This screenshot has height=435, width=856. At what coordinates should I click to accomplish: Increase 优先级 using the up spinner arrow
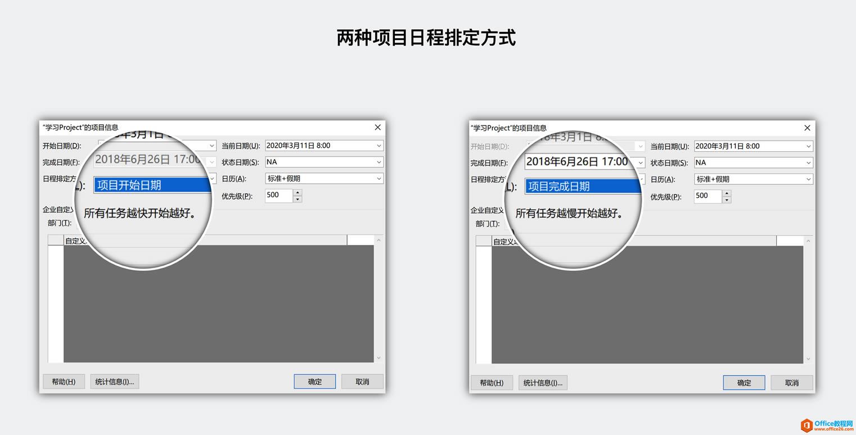(298, 192)
